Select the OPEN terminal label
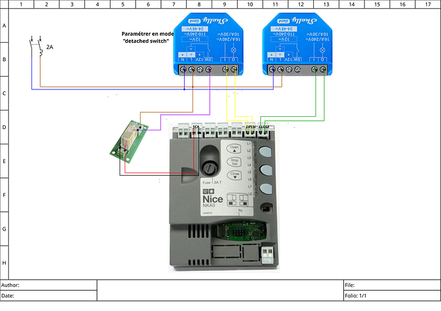Image resolution: width=441 pixels, height=311 pixels. 251,126
